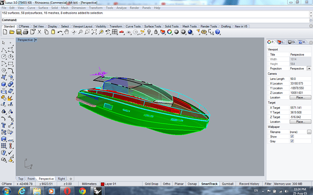Screen dimensions: 313x195
Task: Expand the Projection dropdown
Action: pyautogui.click(x=309, y=68)
